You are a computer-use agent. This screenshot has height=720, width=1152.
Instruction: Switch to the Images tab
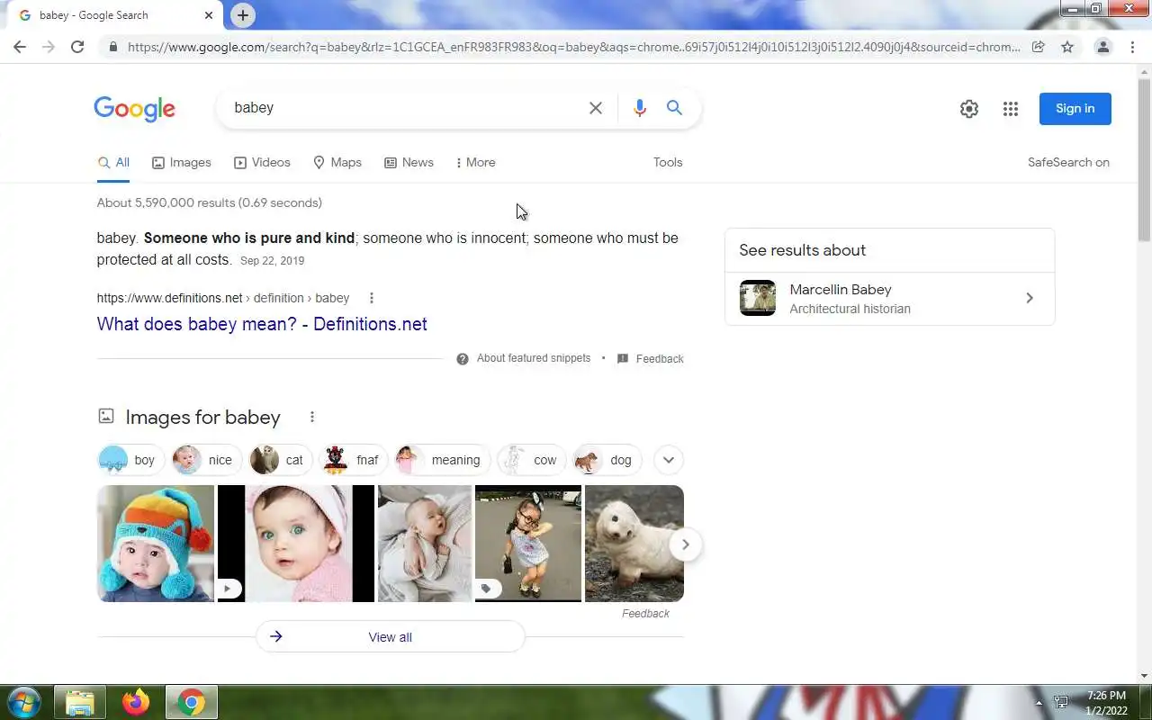(x=182, y=163)
